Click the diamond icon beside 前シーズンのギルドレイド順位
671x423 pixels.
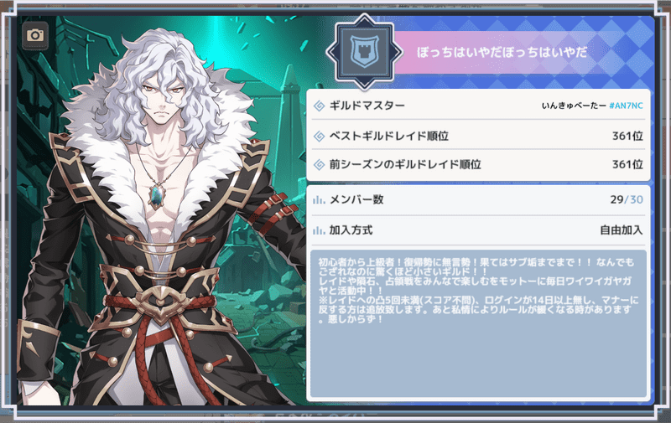pyautogui.click(x=320, y=164)
